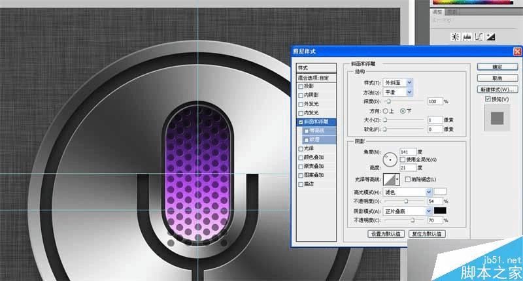The height and width of the screenshot is (281, 523).
Task: Click the size value field showing 1
Action: [x=435, y=120]
